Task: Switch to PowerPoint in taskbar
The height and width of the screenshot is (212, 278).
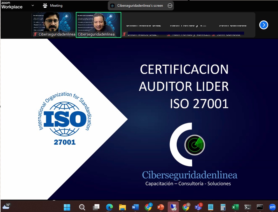Action: pyautogui.click(x=161, y=207)
